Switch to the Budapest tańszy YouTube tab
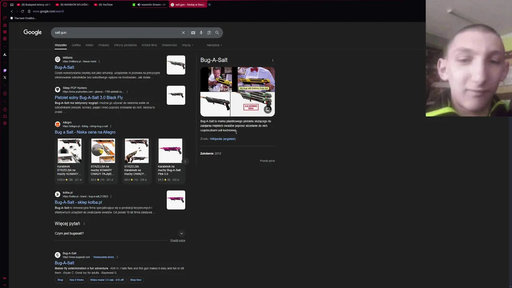The width and height of the screenshot is (512, 288). (34, 5)
